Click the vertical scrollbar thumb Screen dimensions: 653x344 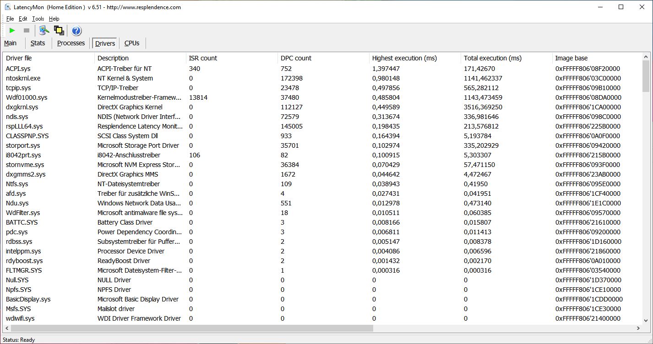pyautogui.click(x=646, y=76)
